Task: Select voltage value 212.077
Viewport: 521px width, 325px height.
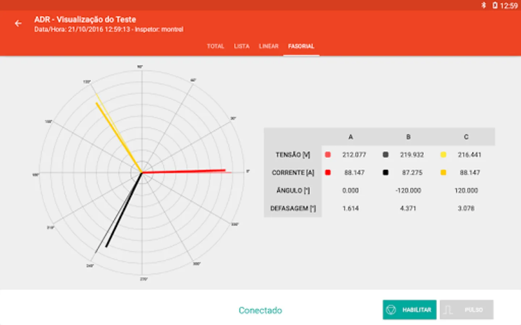Action: click(x=354, y=155)
